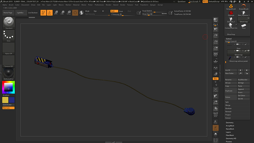
Task: Expand the ArrayMesh section
Action: [x=230, y=126]
